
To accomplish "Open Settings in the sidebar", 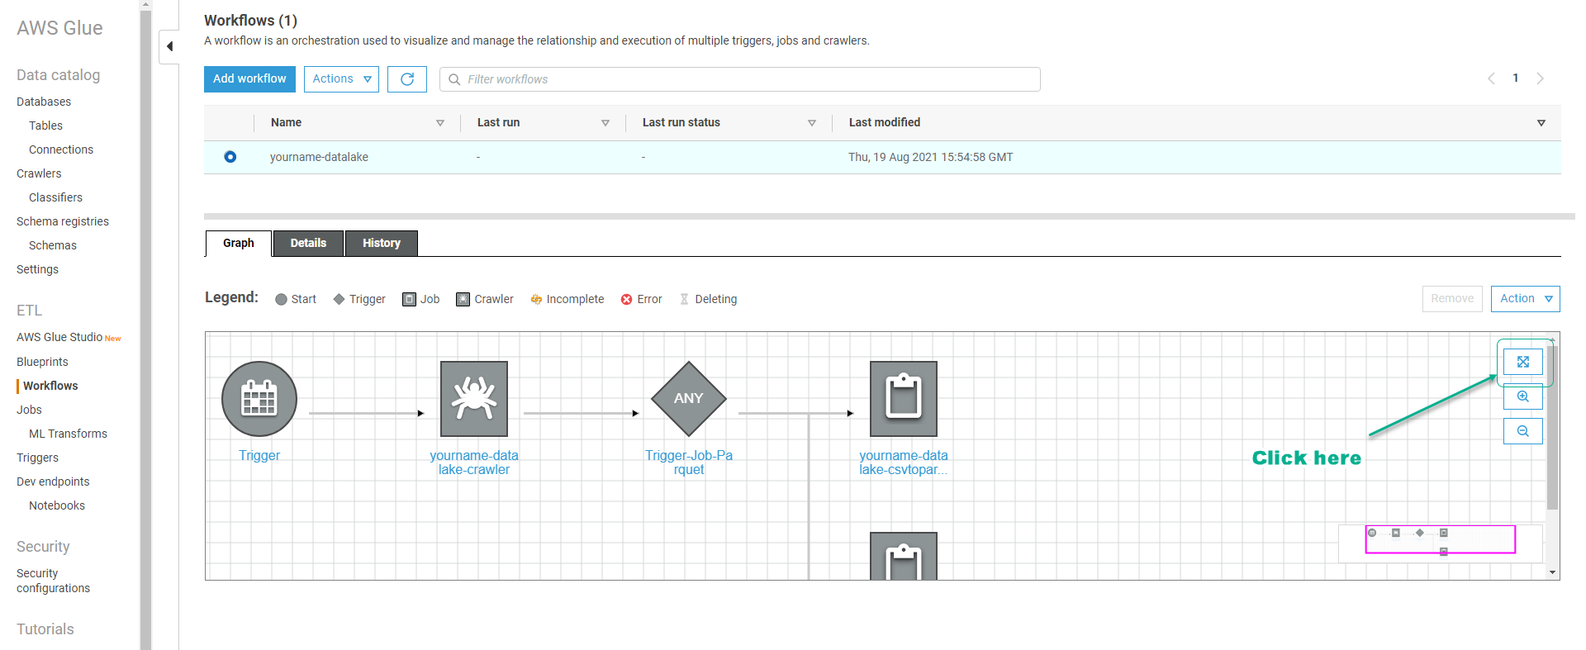I will [x=37, y=269].
